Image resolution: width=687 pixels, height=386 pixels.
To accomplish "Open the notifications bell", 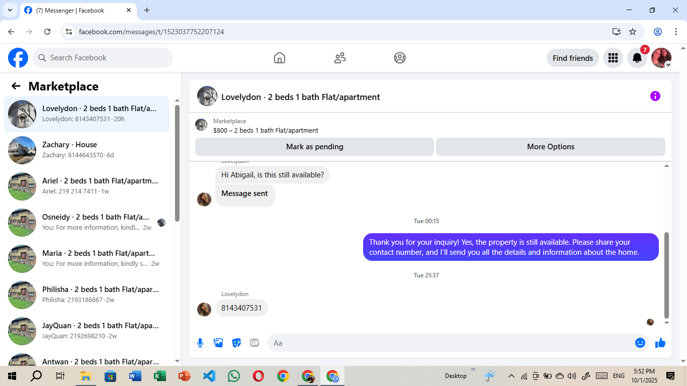I will tap(637, 58).
